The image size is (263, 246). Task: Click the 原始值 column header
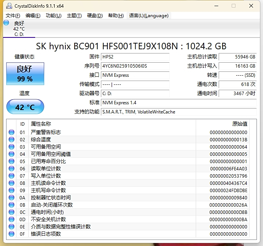click(x=240, y=124)
